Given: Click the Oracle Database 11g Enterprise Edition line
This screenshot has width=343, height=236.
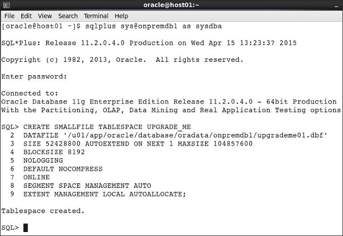Looking at the screenshot, I should pyautogui.click(x=169, y=102).
